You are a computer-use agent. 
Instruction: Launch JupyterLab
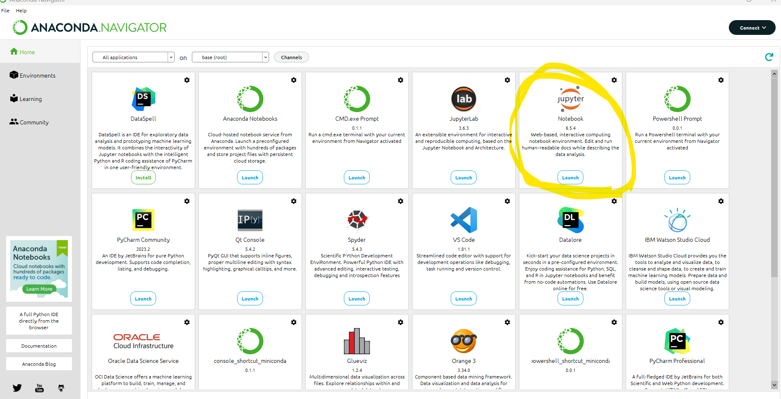click(463, 178)
